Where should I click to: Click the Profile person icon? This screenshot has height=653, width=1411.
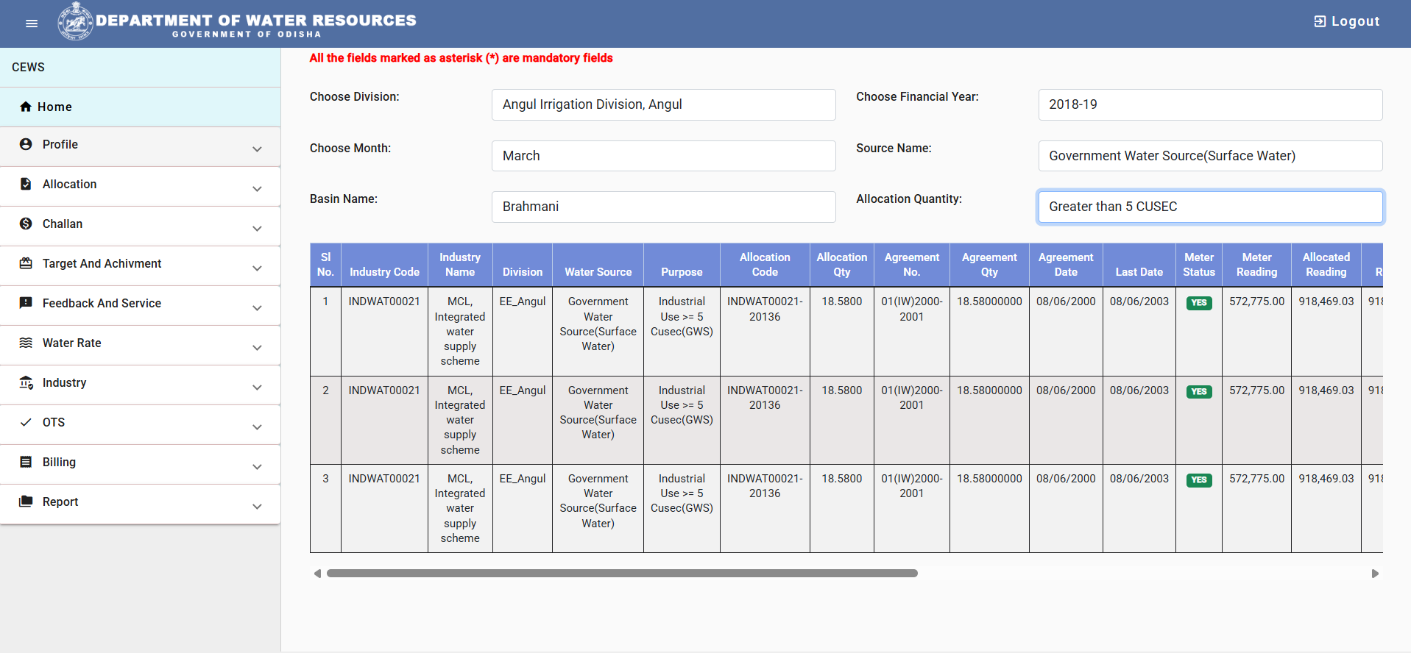click(26, 144)
